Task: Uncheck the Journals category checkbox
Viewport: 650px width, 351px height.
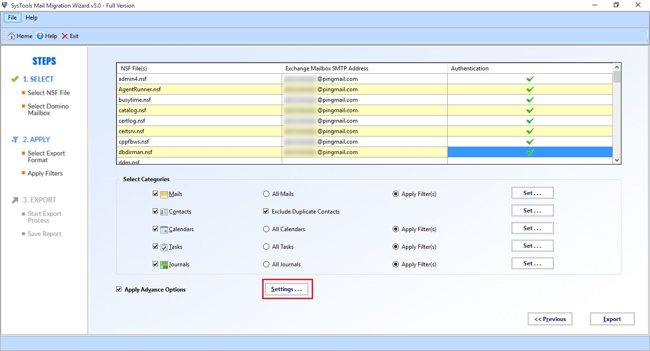Action: pos(156,264)
